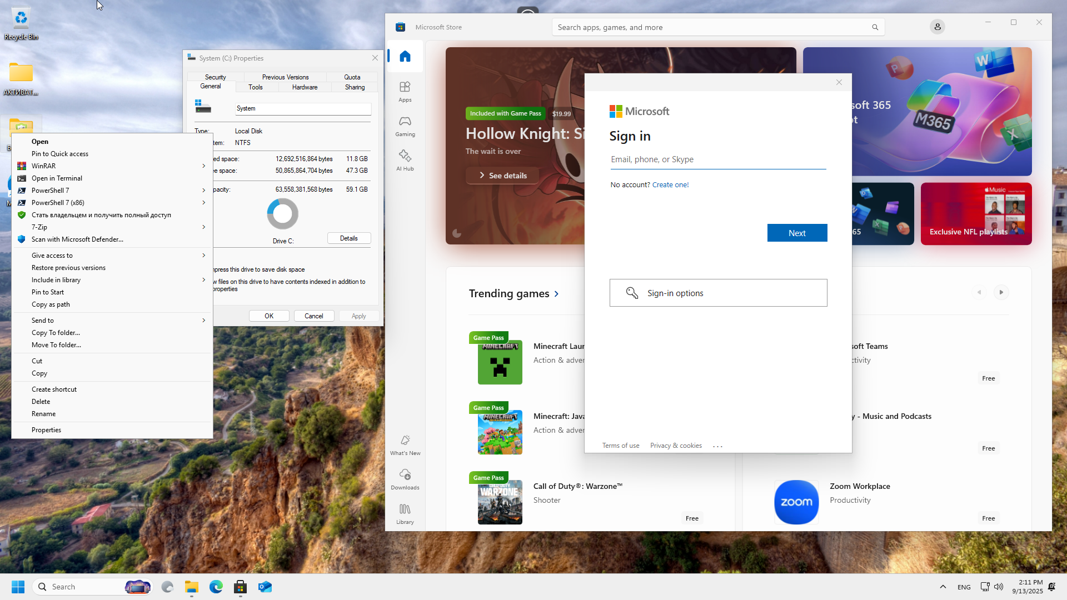1067x600 pixels.
Task: Click the Email, phone, or Skype field
Action: point(718,159)
